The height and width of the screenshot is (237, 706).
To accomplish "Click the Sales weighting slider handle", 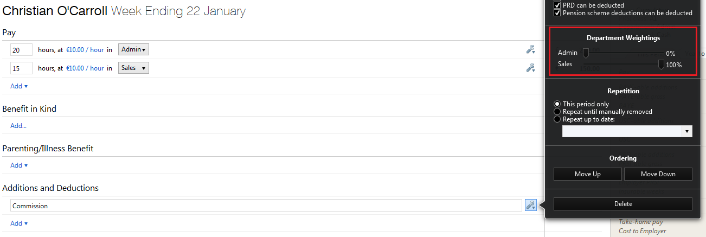I will coord(661,65).
